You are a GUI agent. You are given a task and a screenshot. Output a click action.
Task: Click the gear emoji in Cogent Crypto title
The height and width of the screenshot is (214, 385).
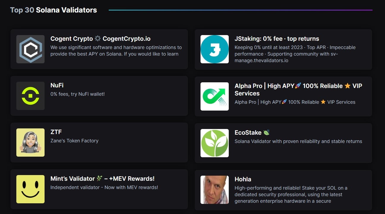click(x=98, y=39)
